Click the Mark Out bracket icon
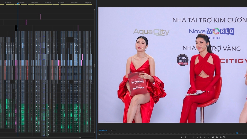 (189, 137)
